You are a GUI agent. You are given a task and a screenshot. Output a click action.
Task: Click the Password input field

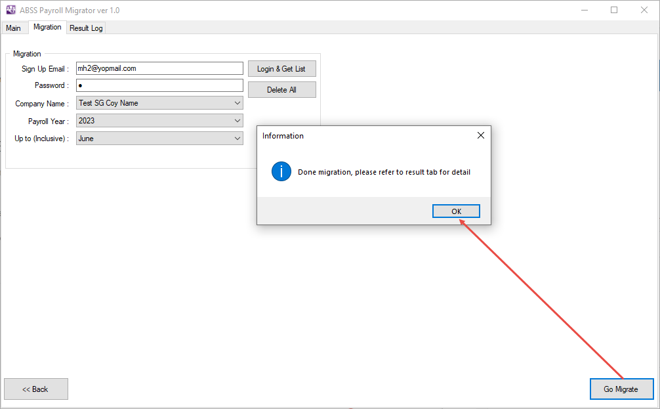(159, 85)
